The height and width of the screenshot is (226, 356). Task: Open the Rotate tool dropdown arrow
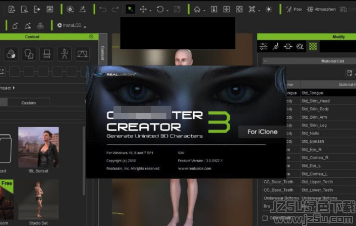tap(167, 11)
